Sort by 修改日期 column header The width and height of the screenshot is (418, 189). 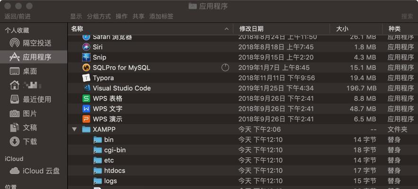click(282, 29)
